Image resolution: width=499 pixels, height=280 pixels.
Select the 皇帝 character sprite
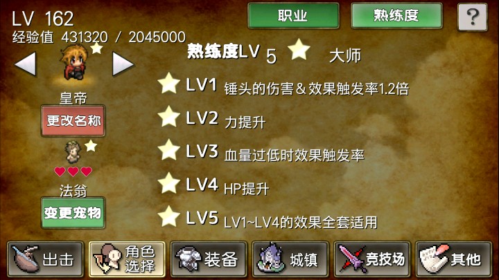(74, 62)
